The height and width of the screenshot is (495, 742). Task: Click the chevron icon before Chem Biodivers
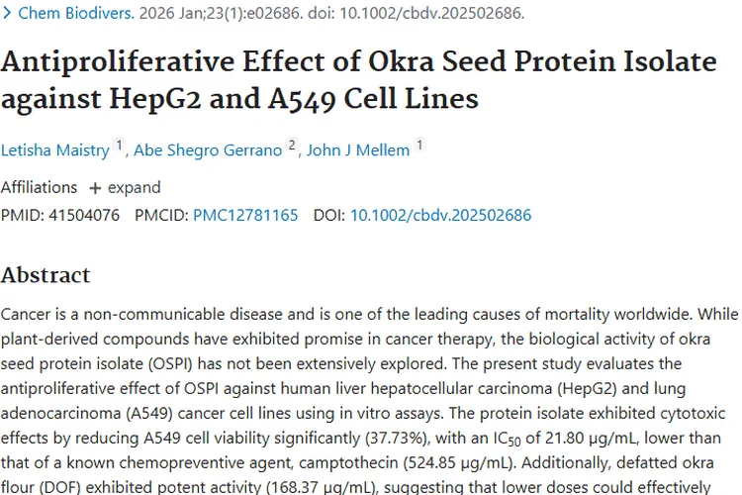[7, 15]
